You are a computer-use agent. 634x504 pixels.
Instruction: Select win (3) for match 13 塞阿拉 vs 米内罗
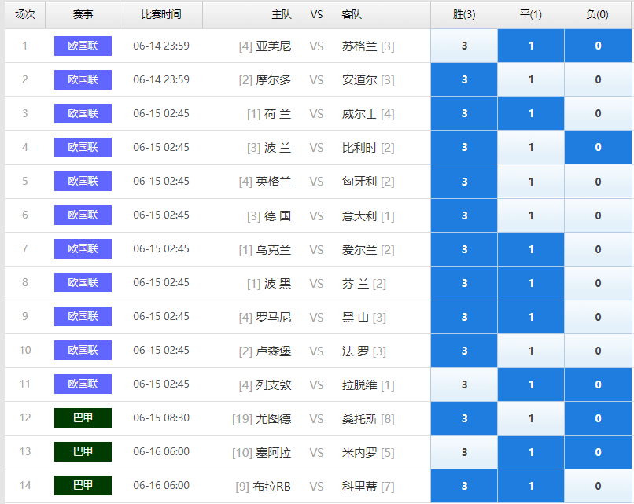point(464,452)
